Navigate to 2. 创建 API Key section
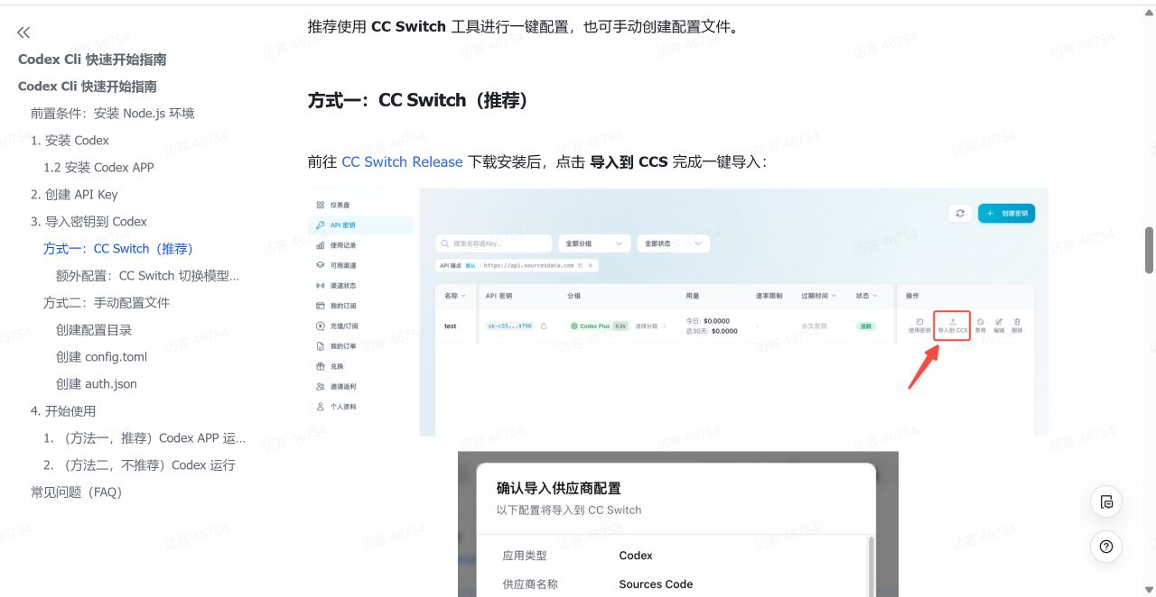Screen dimensions: 1156x597 tap(74, 195)
